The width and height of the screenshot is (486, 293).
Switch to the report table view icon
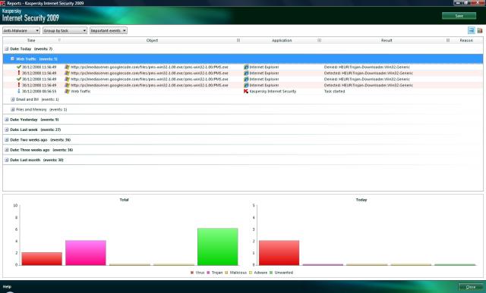click(471, 30)
